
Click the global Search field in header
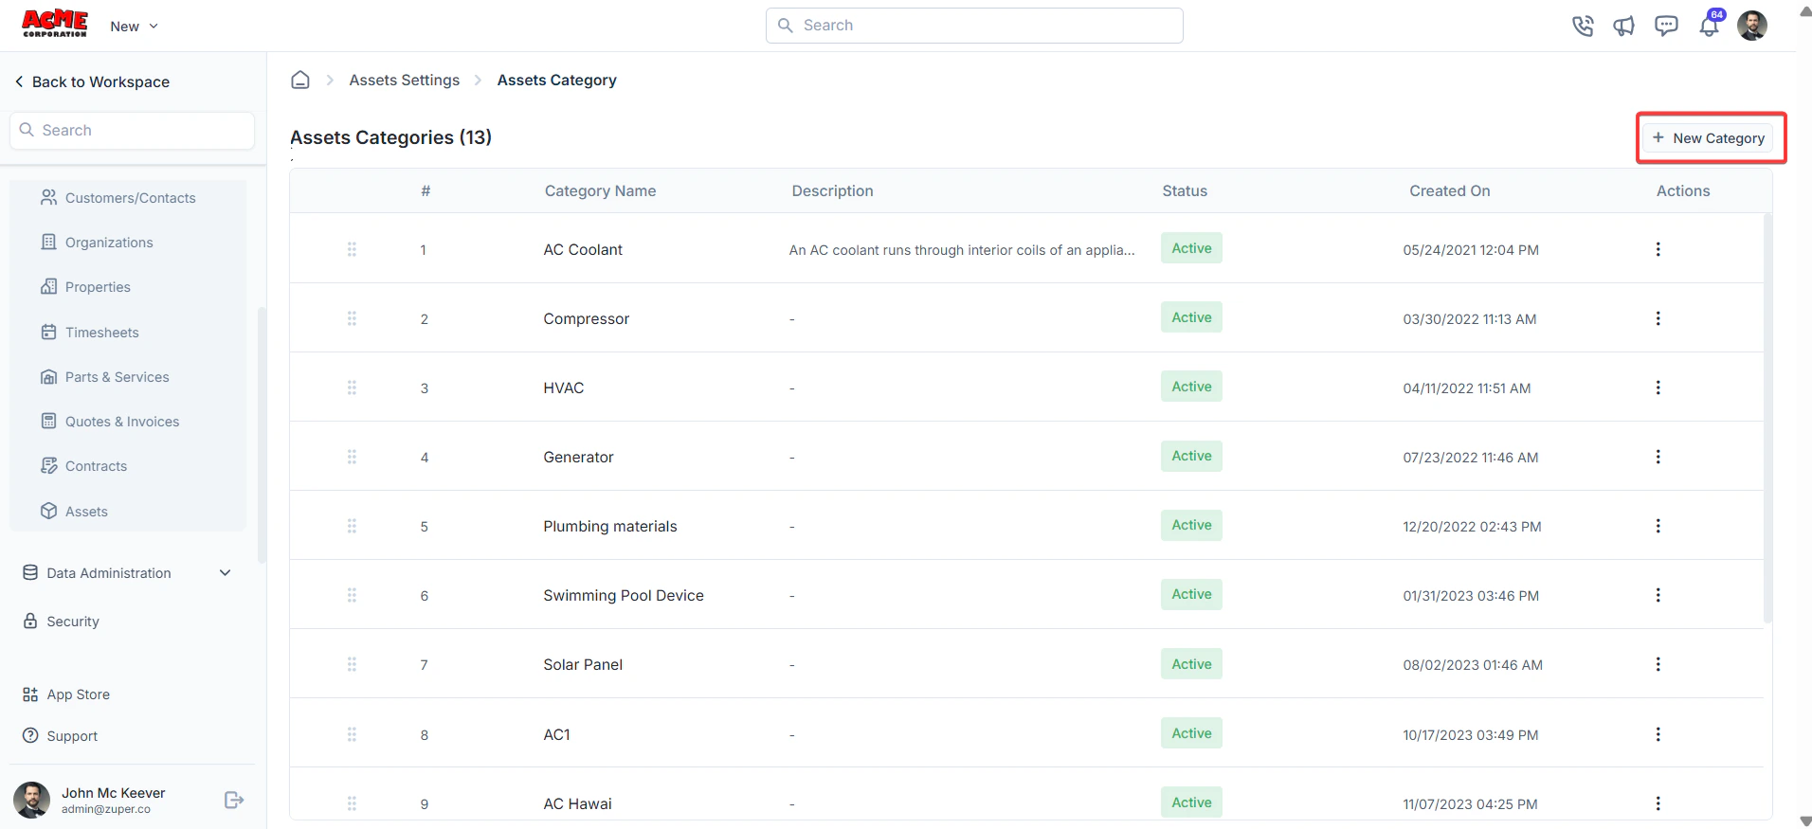point(974,26)
